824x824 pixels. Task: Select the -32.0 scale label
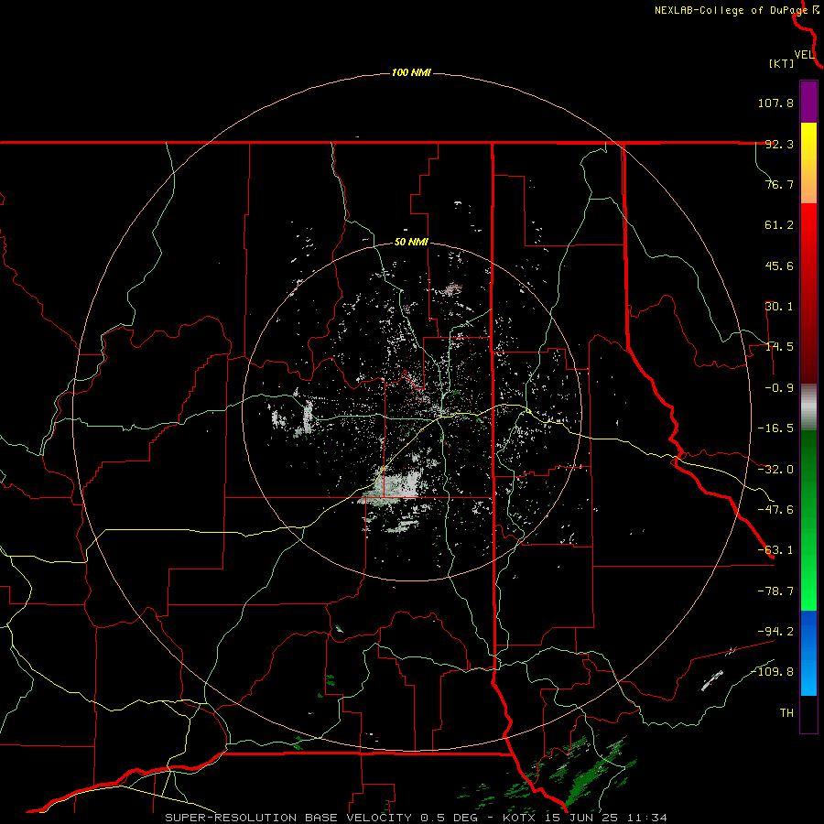coord(775,470)
